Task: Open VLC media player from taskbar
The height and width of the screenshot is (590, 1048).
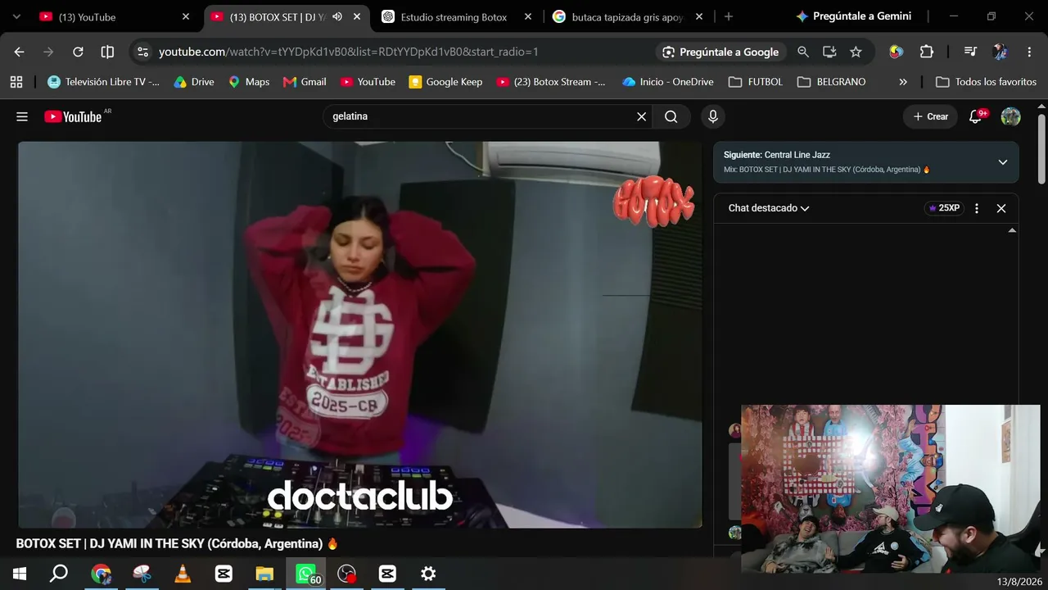Action: pyautogui.click(x=183, y=574)
